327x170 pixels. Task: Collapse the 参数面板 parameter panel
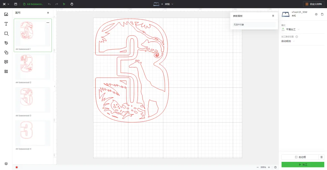click(273, 16)
